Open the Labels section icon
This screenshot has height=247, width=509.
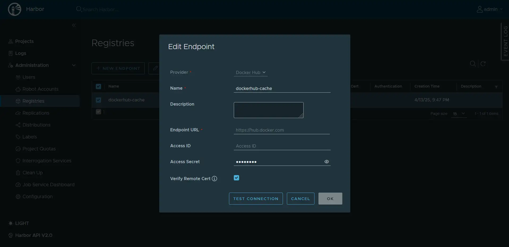point(18,137)
